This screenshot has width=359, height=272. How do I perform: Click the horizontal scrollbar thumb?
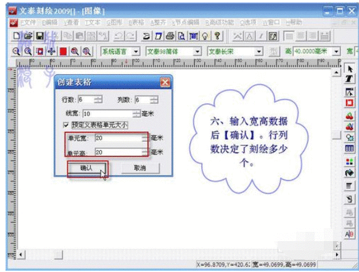coord(59,254)
